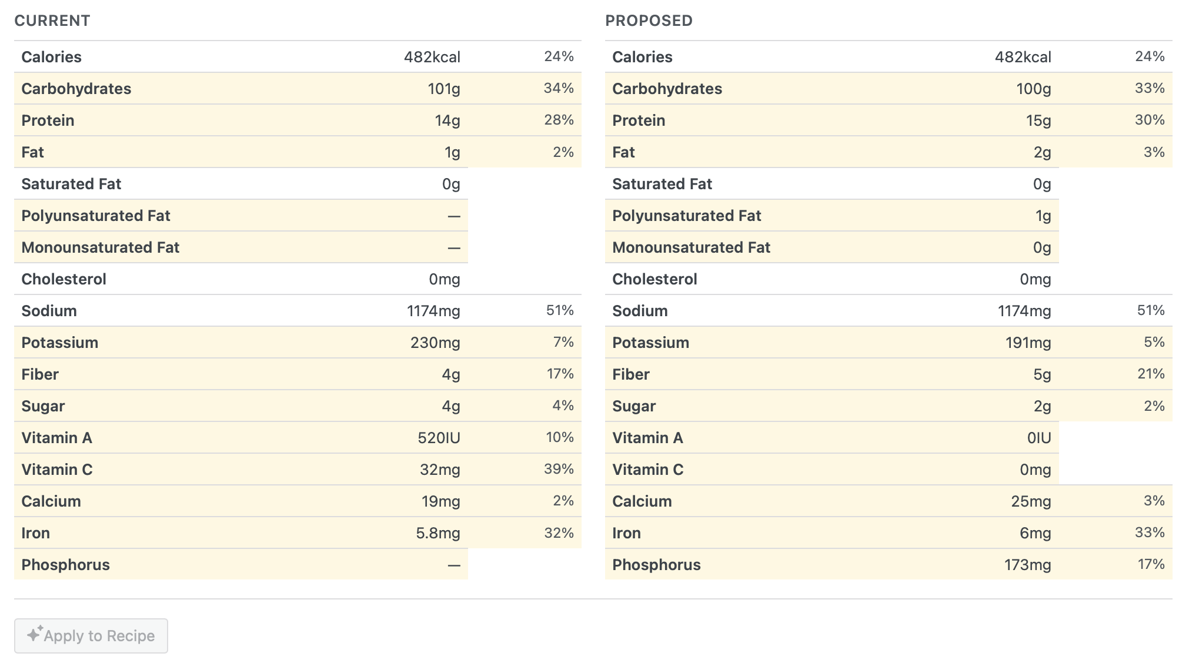Click the current Protein value of 14g
The width and height of the screenshot is (1189, 670).
[x=447, y=120]
